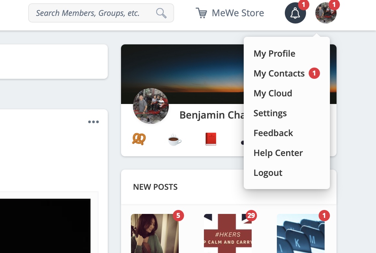Click Benjamin's profile picture on the card

[x=151, y=106]
